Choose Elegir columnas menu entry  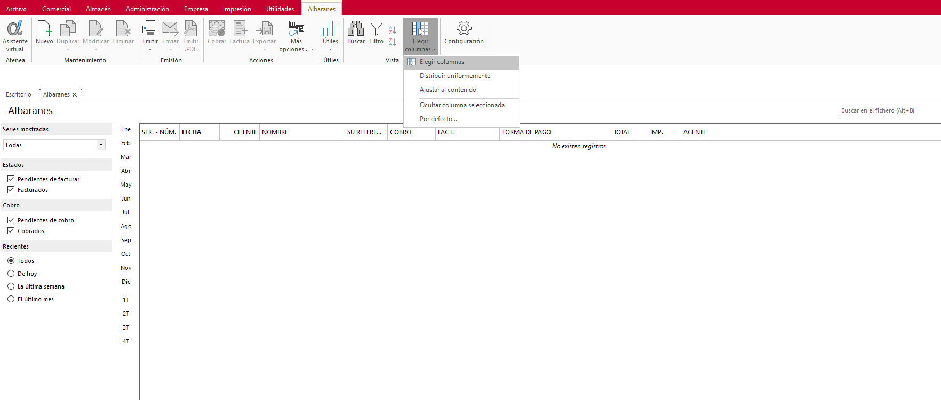(461, 62)
